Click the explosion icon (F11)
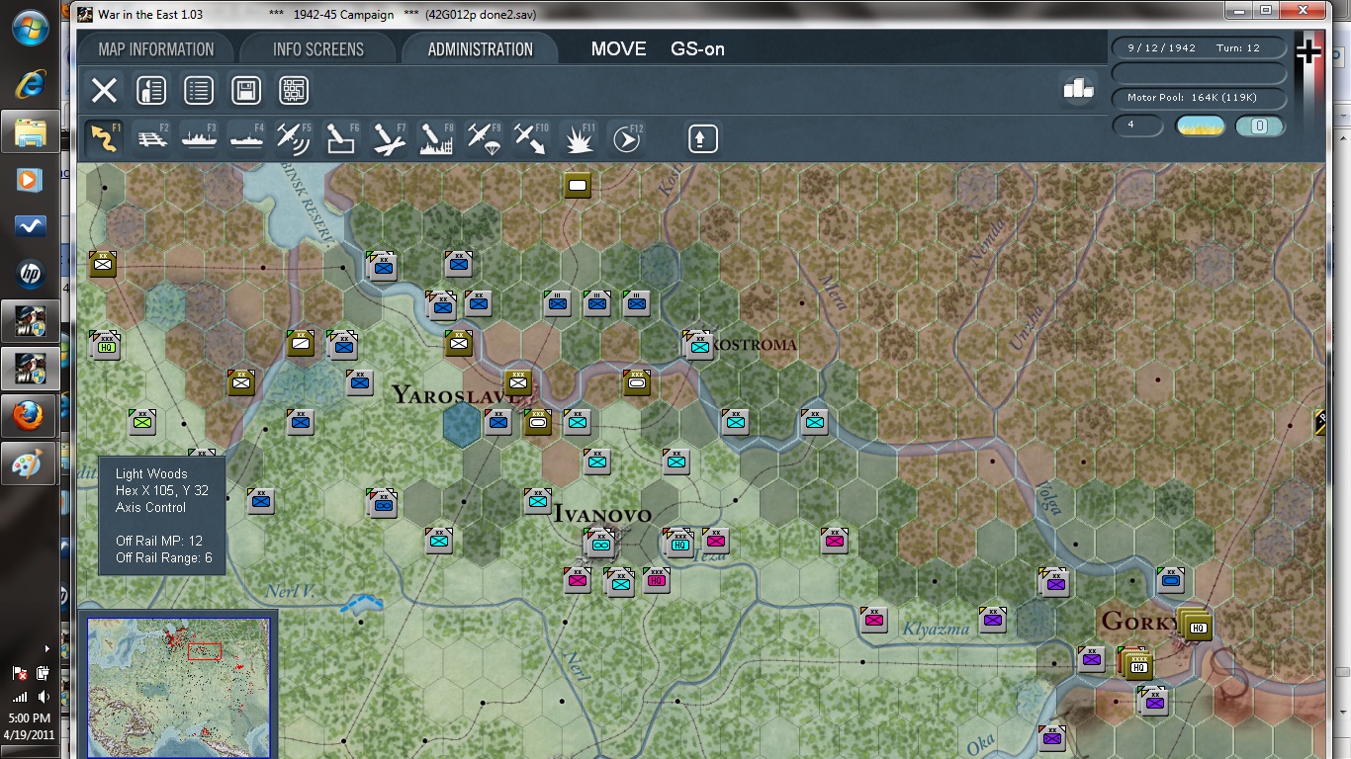 click(579, 138)
